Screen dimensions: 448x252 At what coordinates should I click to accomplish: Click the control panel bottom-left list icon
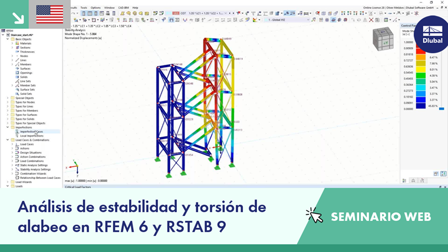pyautogui.click(x=404, y=180)
